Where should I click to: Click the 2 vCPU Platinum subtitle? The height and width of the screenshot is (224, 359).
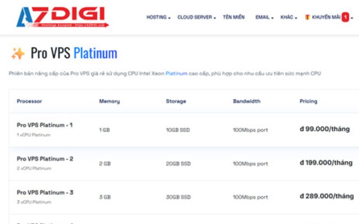(34, 168)
